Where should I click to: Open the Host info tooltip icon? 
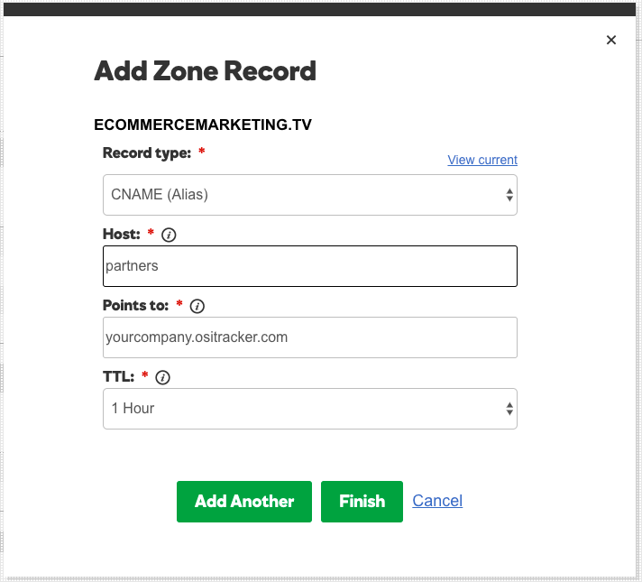tap(169, 235)
